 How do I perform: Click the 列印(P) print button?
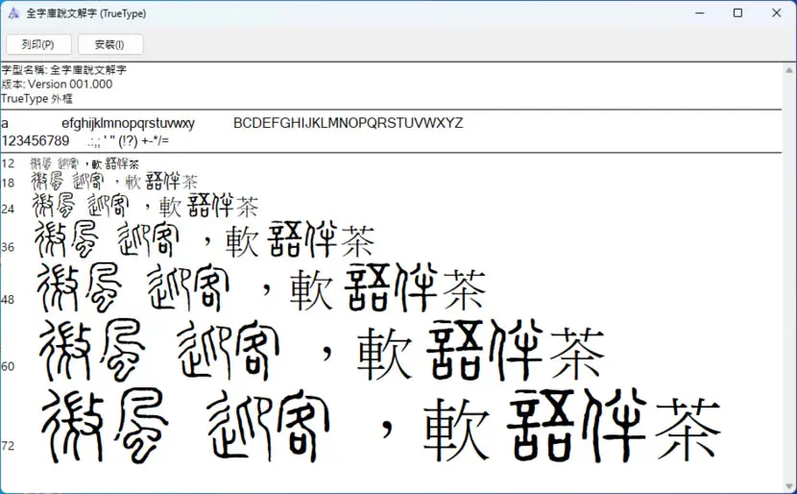[x=38, y=45]
